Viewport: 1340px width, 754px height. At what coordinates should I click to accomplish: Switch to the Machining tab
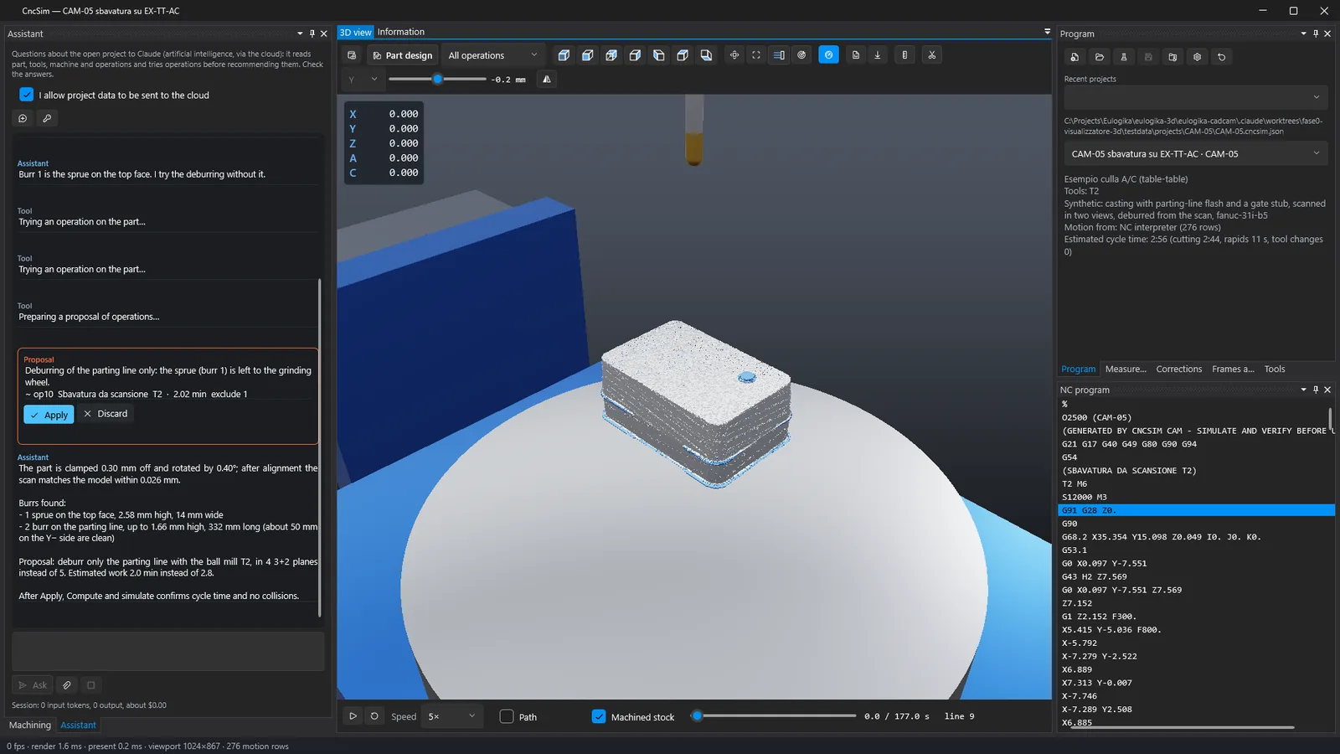point(30,725)
